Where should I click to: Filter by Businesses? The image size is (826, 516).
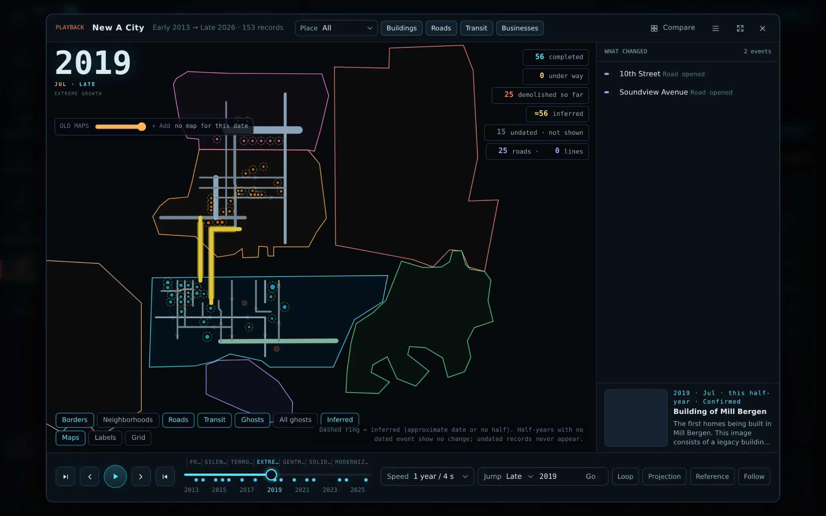520,28
